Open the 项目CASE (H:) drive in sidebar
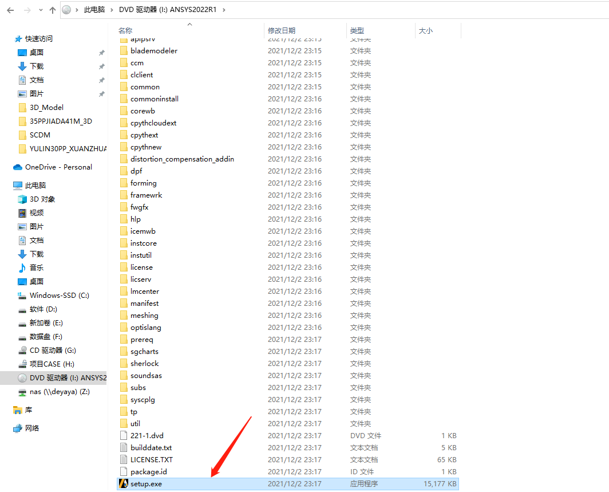 tap(52, 364)
